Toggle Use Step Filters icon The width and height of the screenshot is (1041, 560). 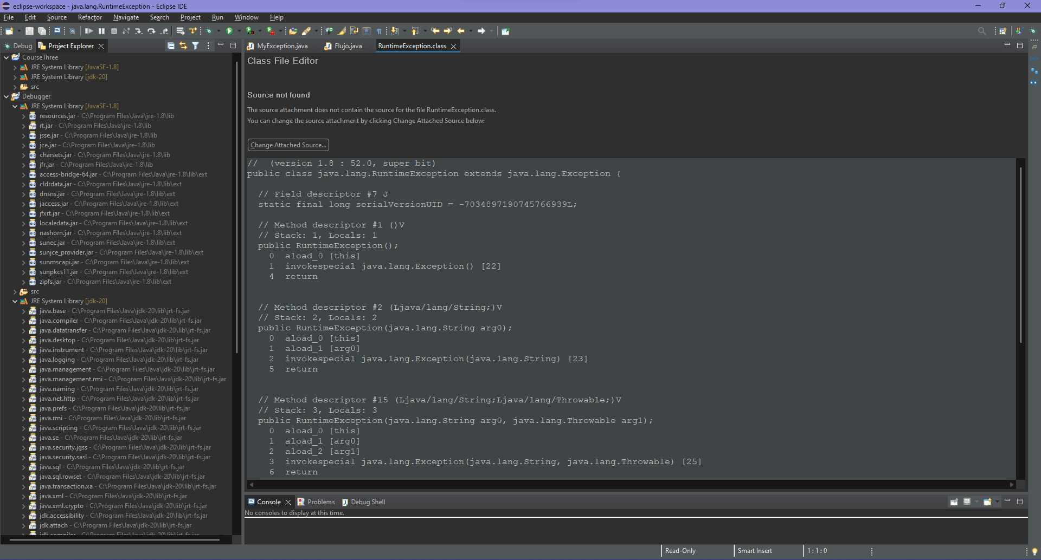192,31
